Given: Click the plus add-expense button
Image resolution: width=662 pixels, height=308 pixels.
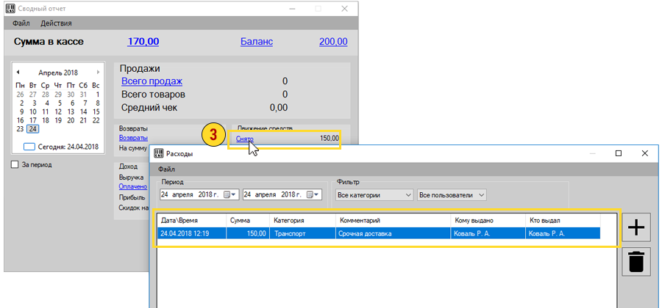Looking at the screenshot, I should point(636,227).
